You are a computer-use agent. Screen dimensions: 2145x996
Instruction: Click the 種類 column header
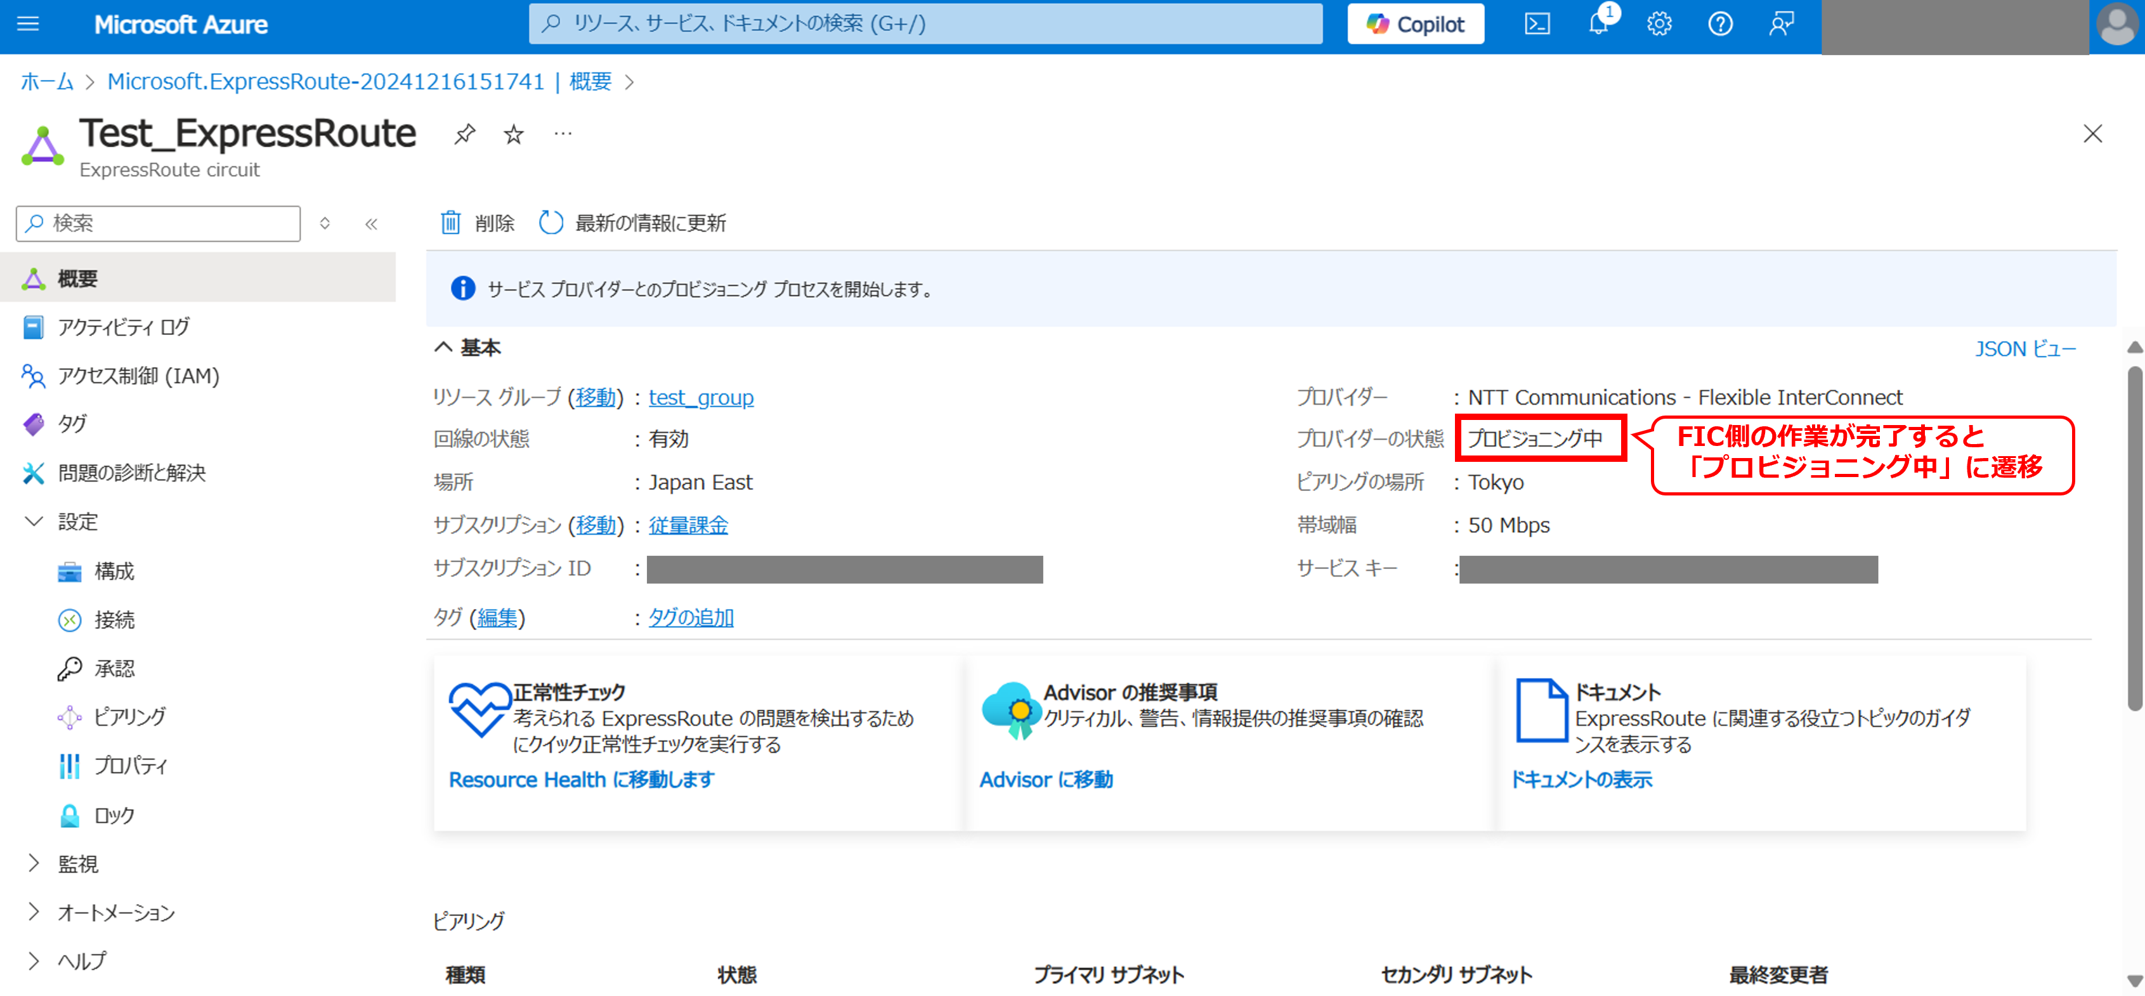tap(466, 974)
